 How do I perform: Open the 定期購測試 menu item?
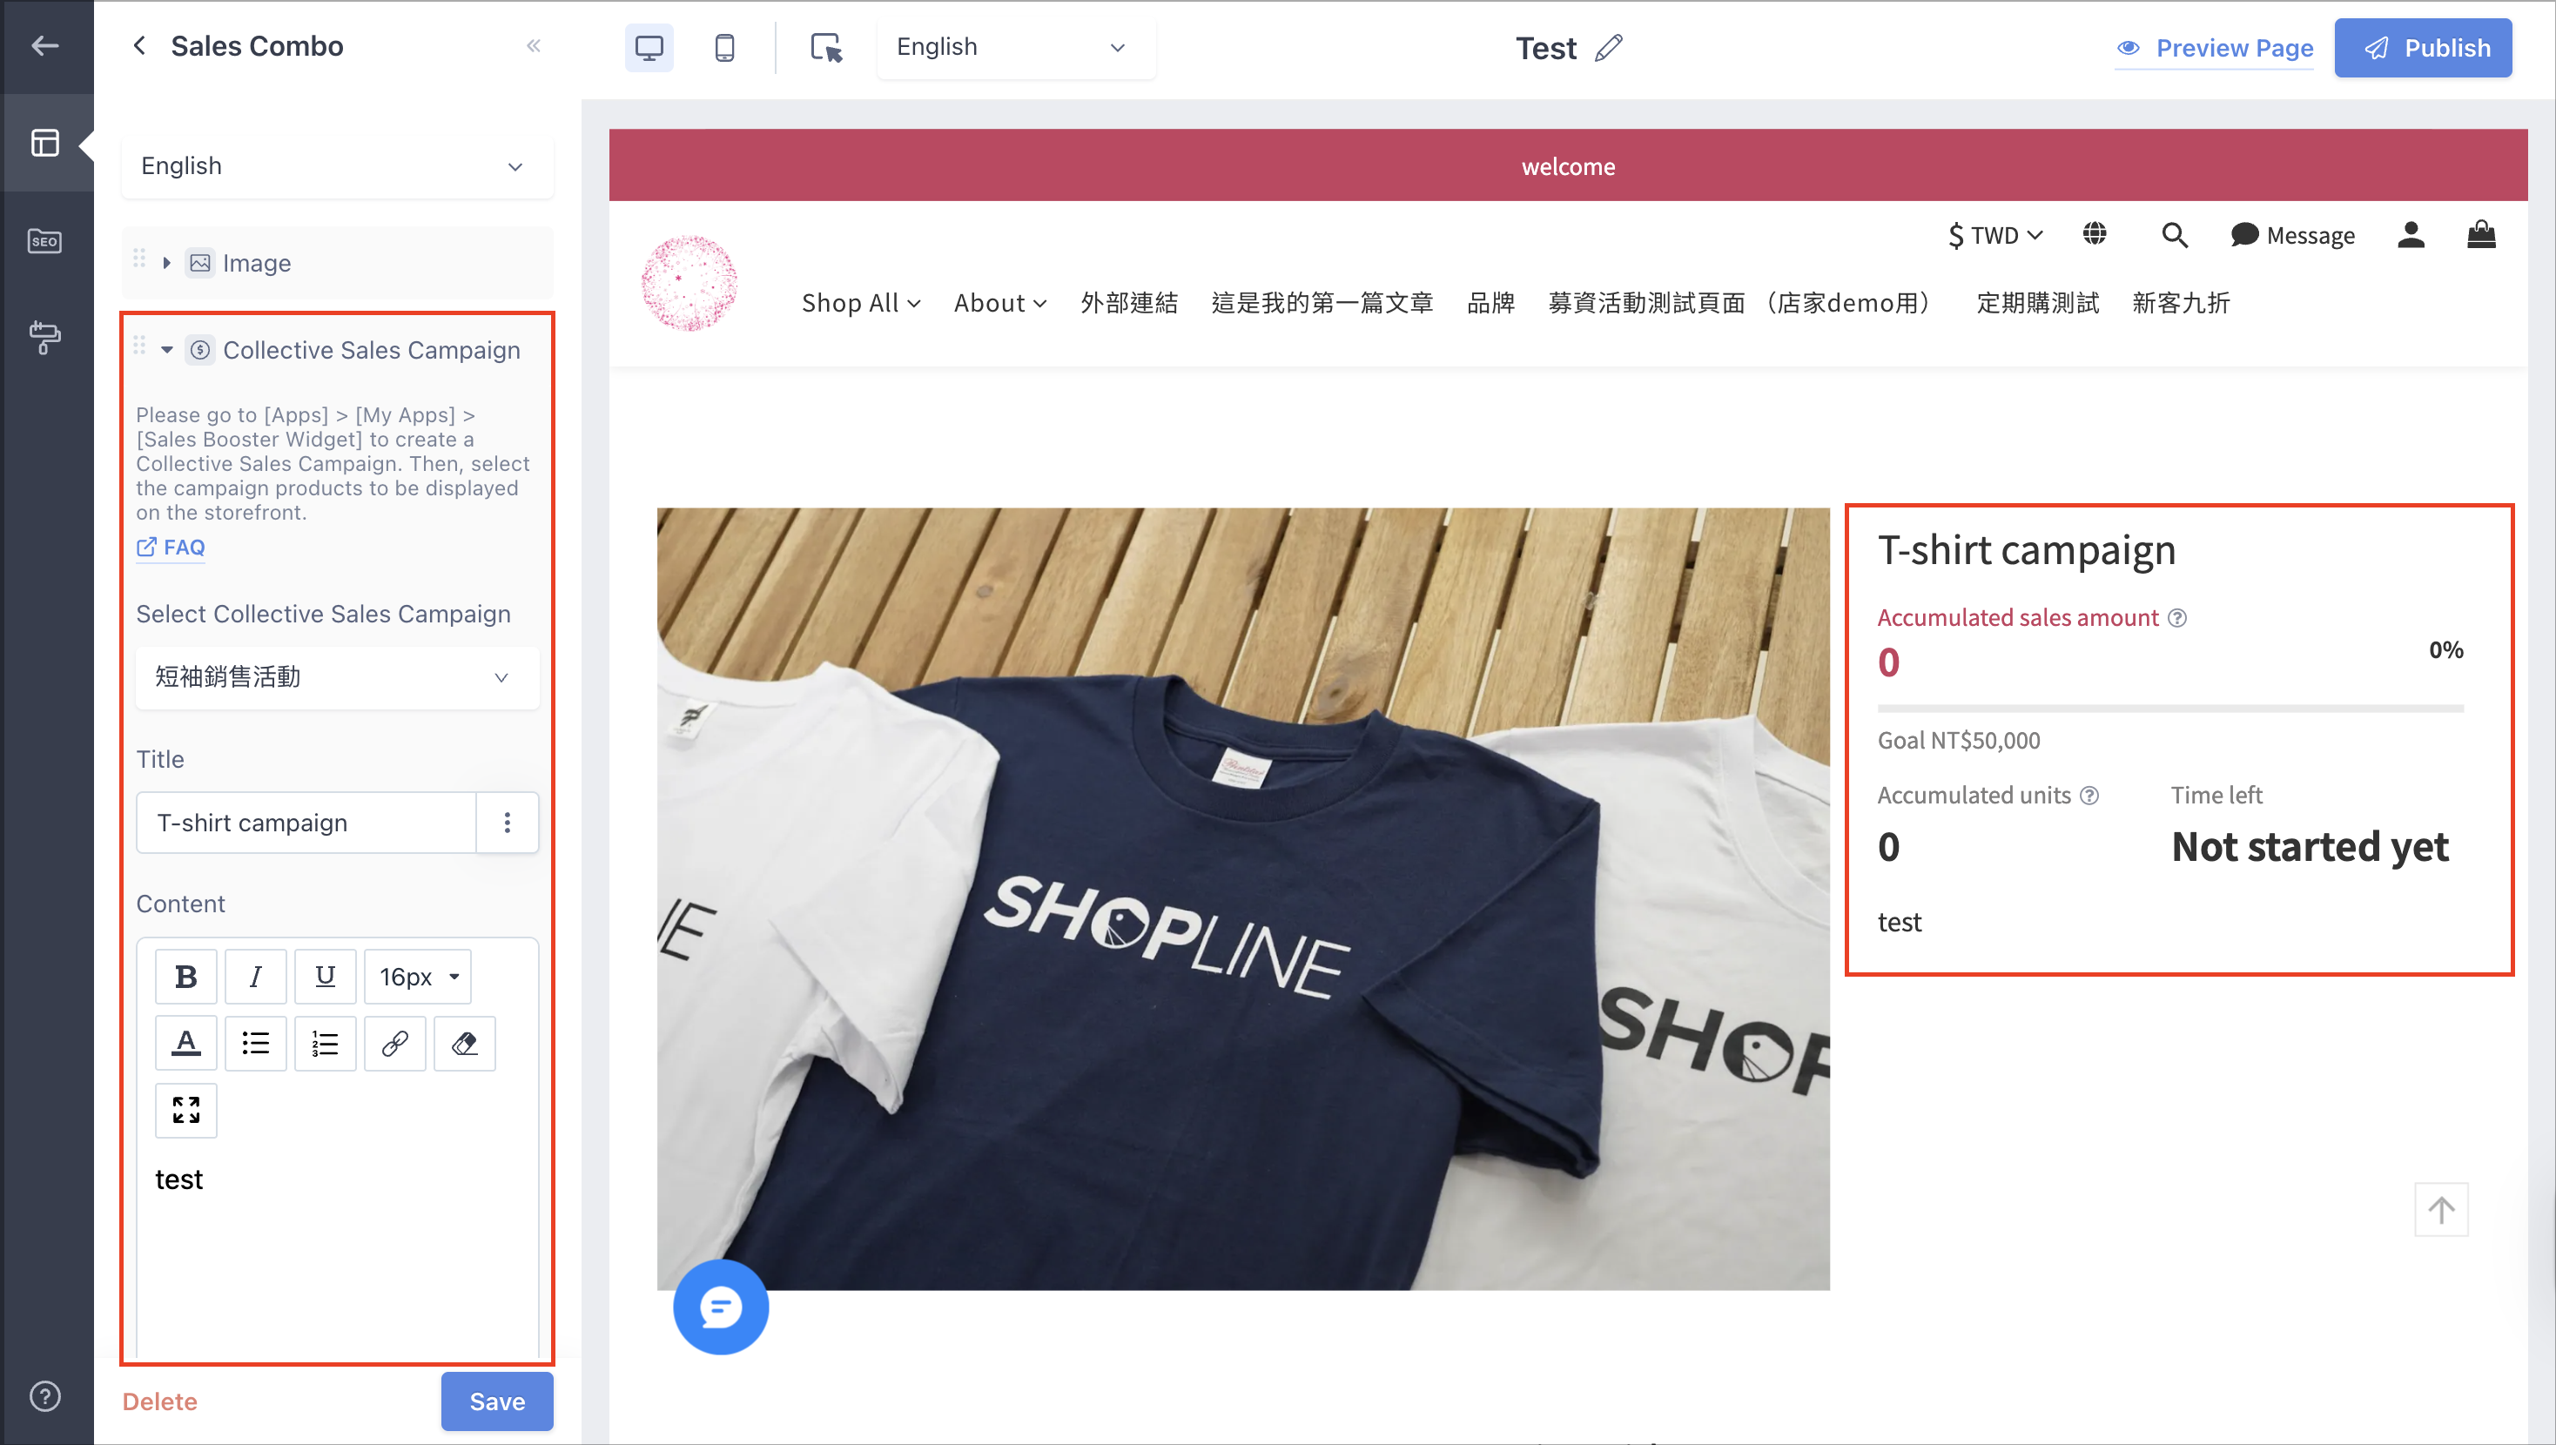(x=2038, y=303)
